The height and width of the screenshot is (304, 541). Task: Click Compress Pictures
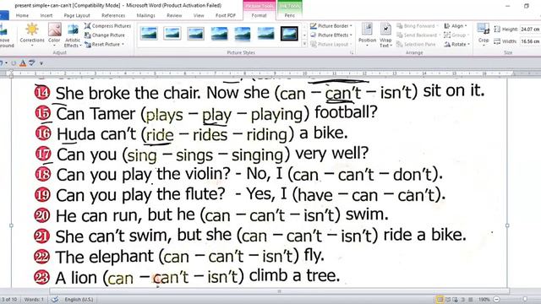tap(107, 26)
